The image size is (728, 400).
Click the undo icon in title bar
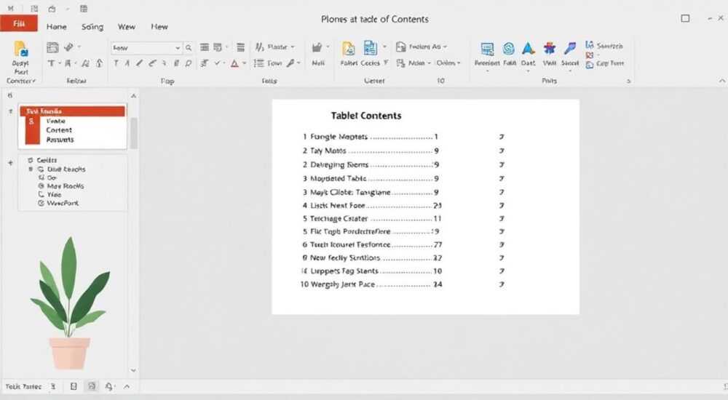52,9
